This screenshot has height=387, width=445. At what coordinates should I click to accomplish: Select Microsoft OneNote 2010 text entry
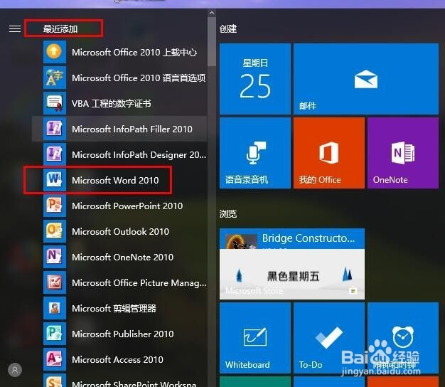tap(122, 258)
